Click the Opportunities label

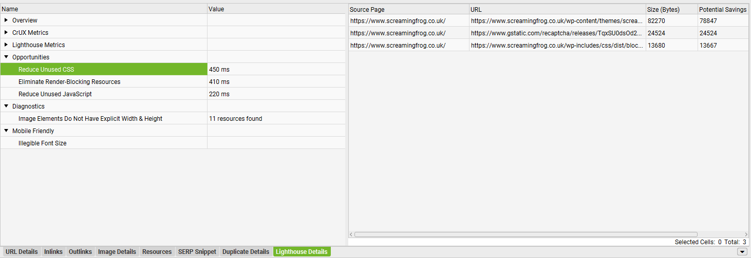31,57
